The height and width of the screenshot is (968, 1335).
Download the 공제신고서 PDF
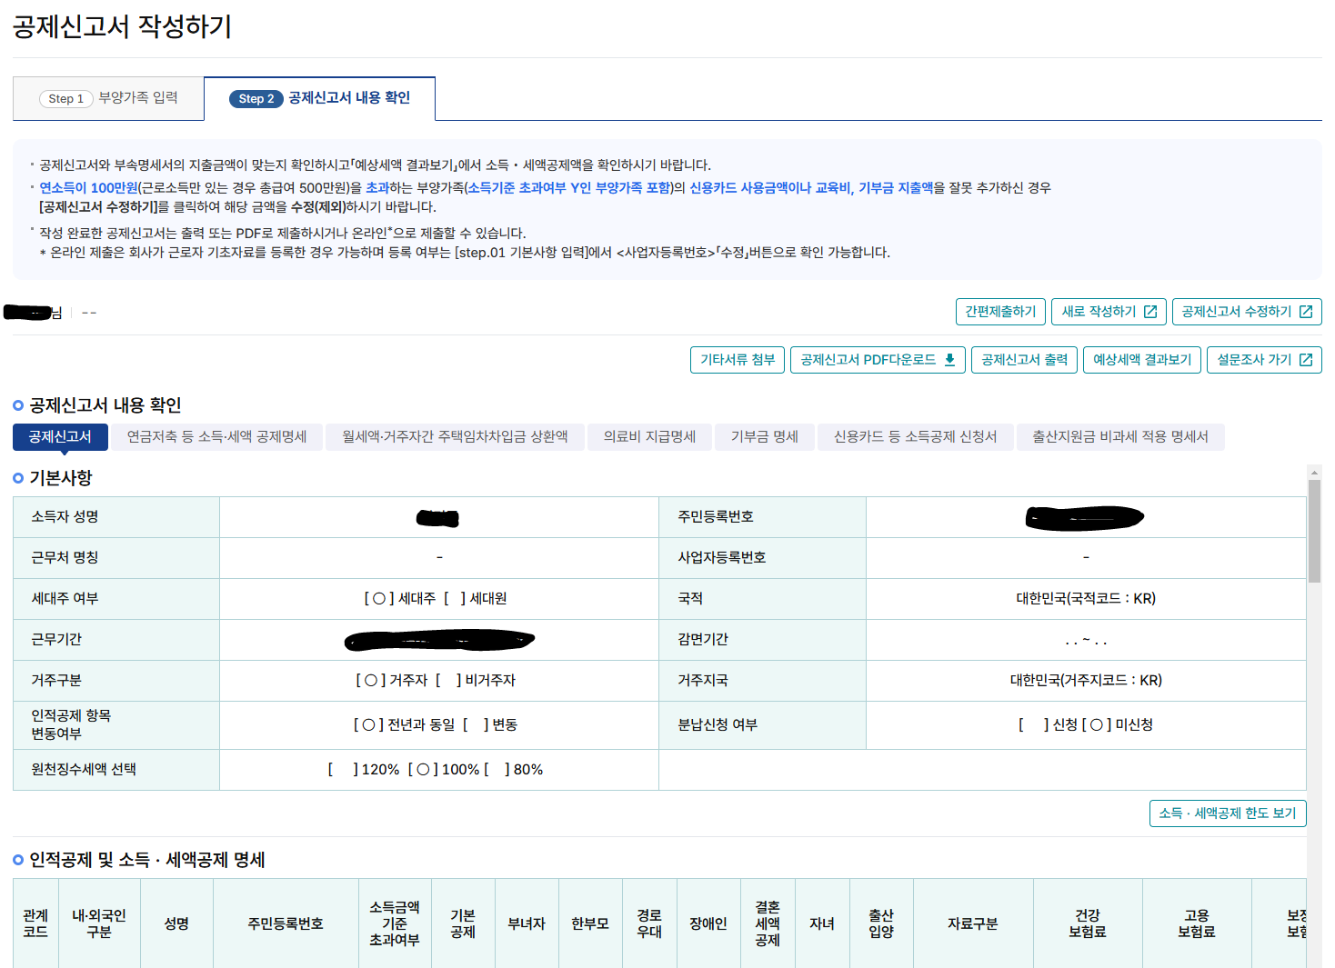pos(878,360)
